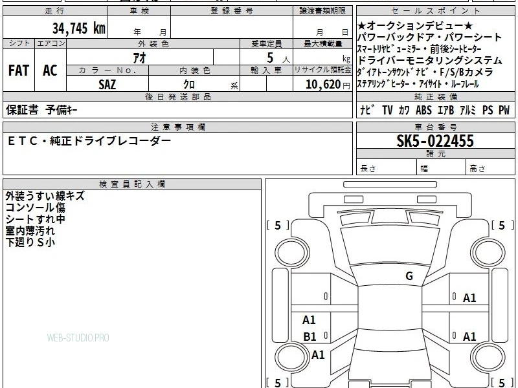Click the mileage value 34,745 km
Image resolution: width=518 pixels, height=388 pixels.
coord(78,28)
